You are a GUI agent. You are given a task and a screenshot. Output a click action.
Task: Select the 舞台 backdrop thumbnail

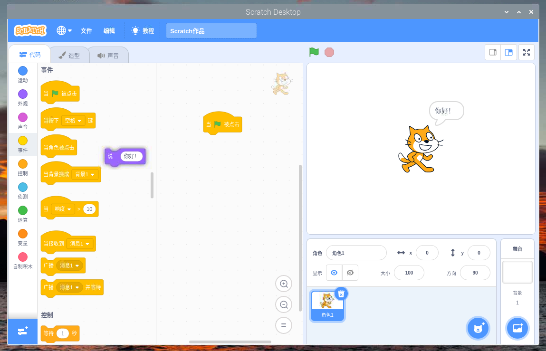517,272
